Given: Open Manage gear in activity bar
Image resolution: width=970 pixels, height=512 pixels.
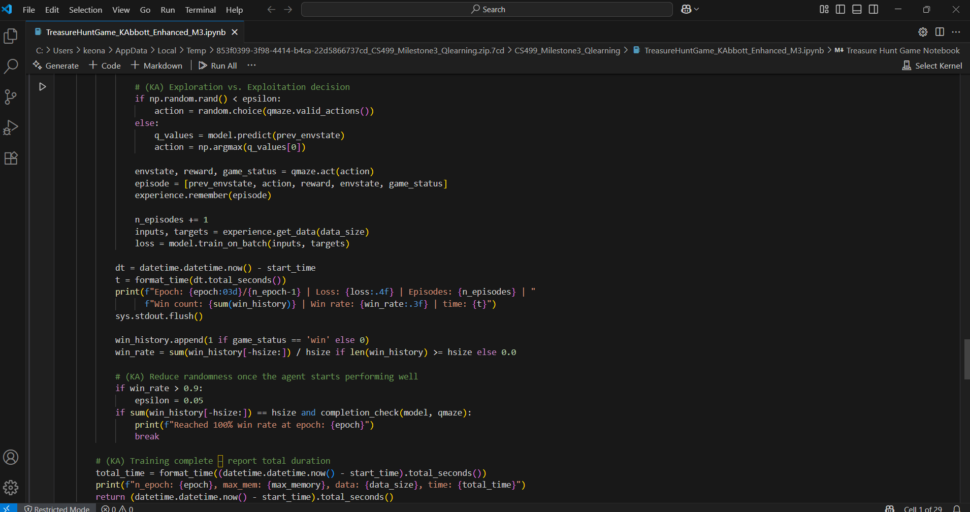Looking at the screenshot, I should tap(11, 488).
